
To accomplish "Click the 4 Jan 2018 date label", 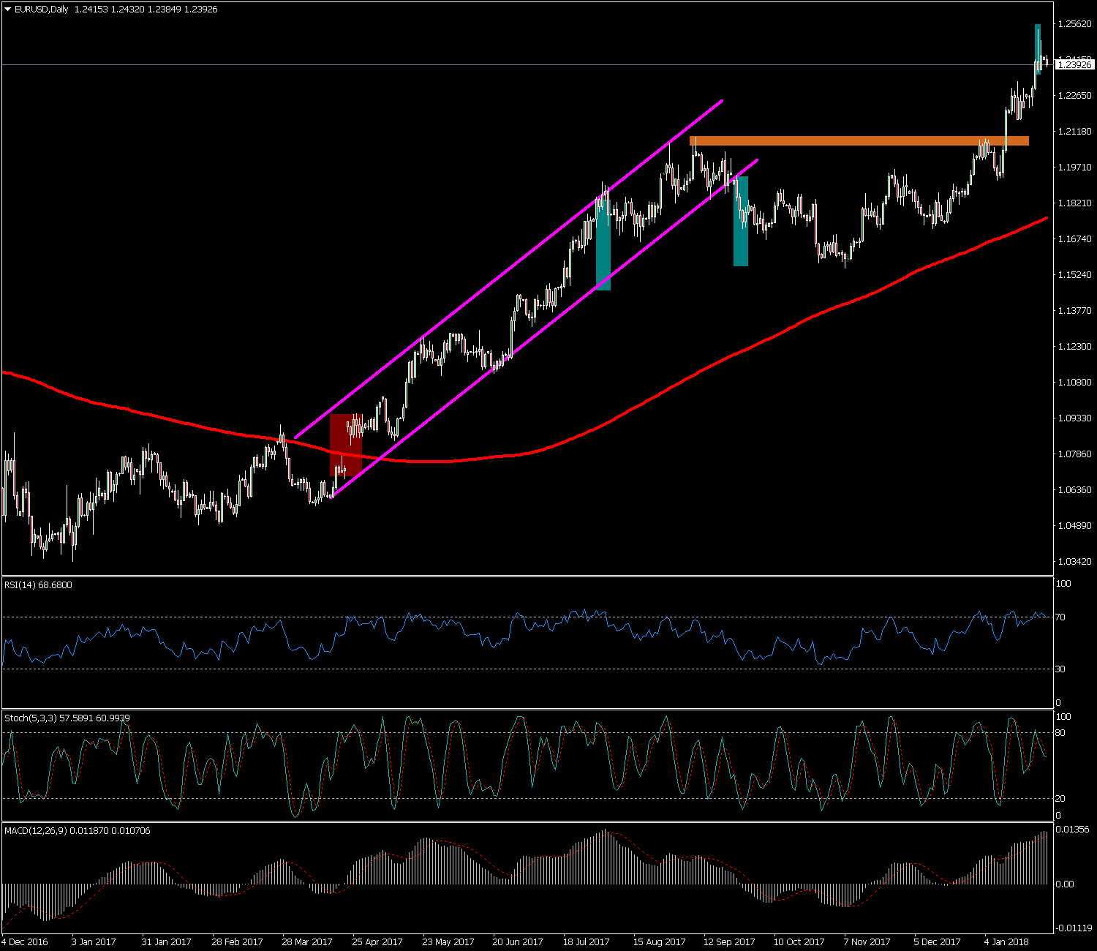I will point(1006,942).
